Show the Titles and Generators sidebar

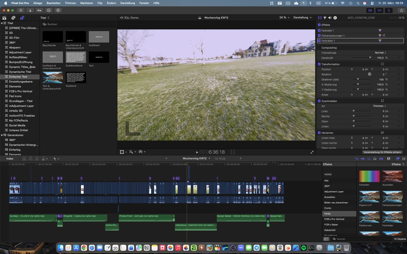click(22, 18)
